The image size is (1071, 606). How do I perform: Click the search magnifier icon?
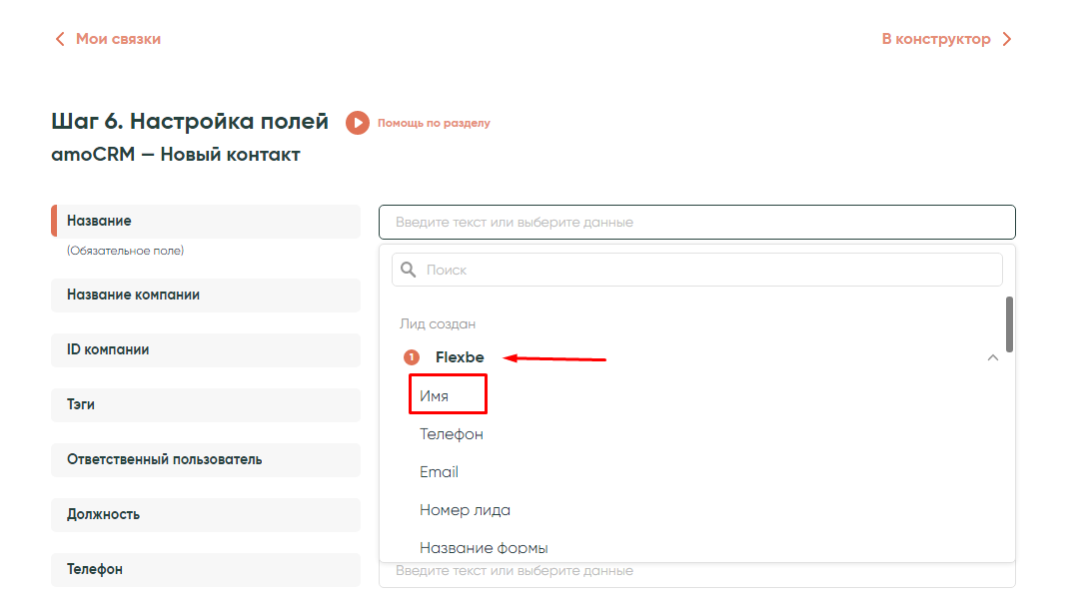(408, 270)
